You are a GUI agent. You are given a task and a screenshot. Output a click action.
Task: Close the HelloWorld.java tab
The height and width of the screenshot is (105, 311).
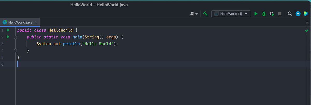(x=36, y=22)
